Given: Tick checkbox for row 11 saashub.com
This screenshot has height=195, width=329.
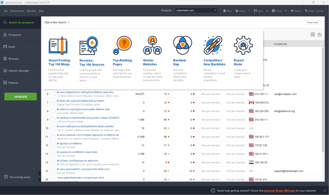Looking at the screenshot, I should 53,137.
